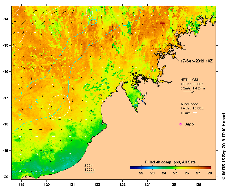Click the white wind speed legend arrow

point(195,113)
